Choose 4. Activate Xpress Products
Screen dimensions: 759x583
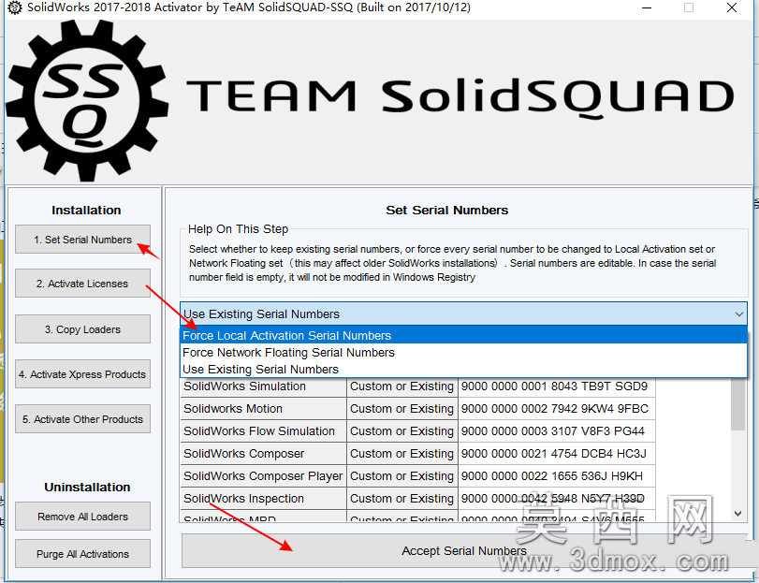(82, 374)
